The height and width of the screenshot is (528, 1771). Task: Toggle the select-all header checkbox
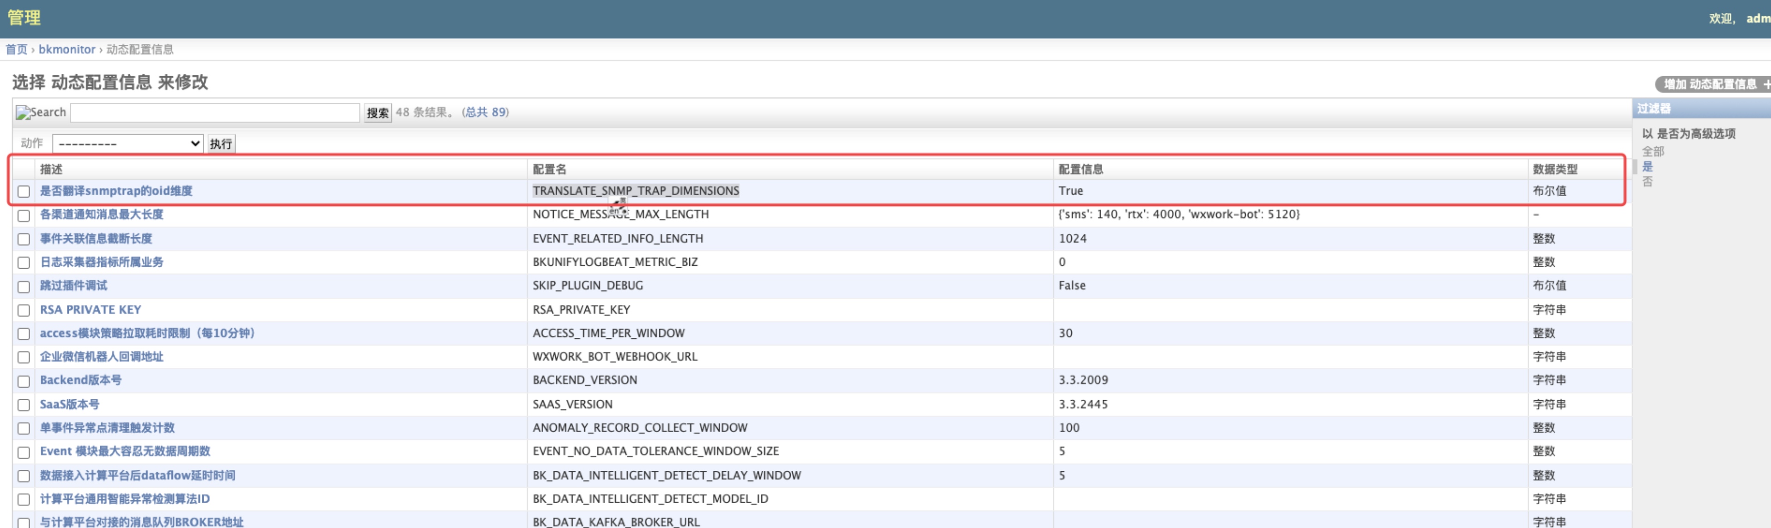24,169
